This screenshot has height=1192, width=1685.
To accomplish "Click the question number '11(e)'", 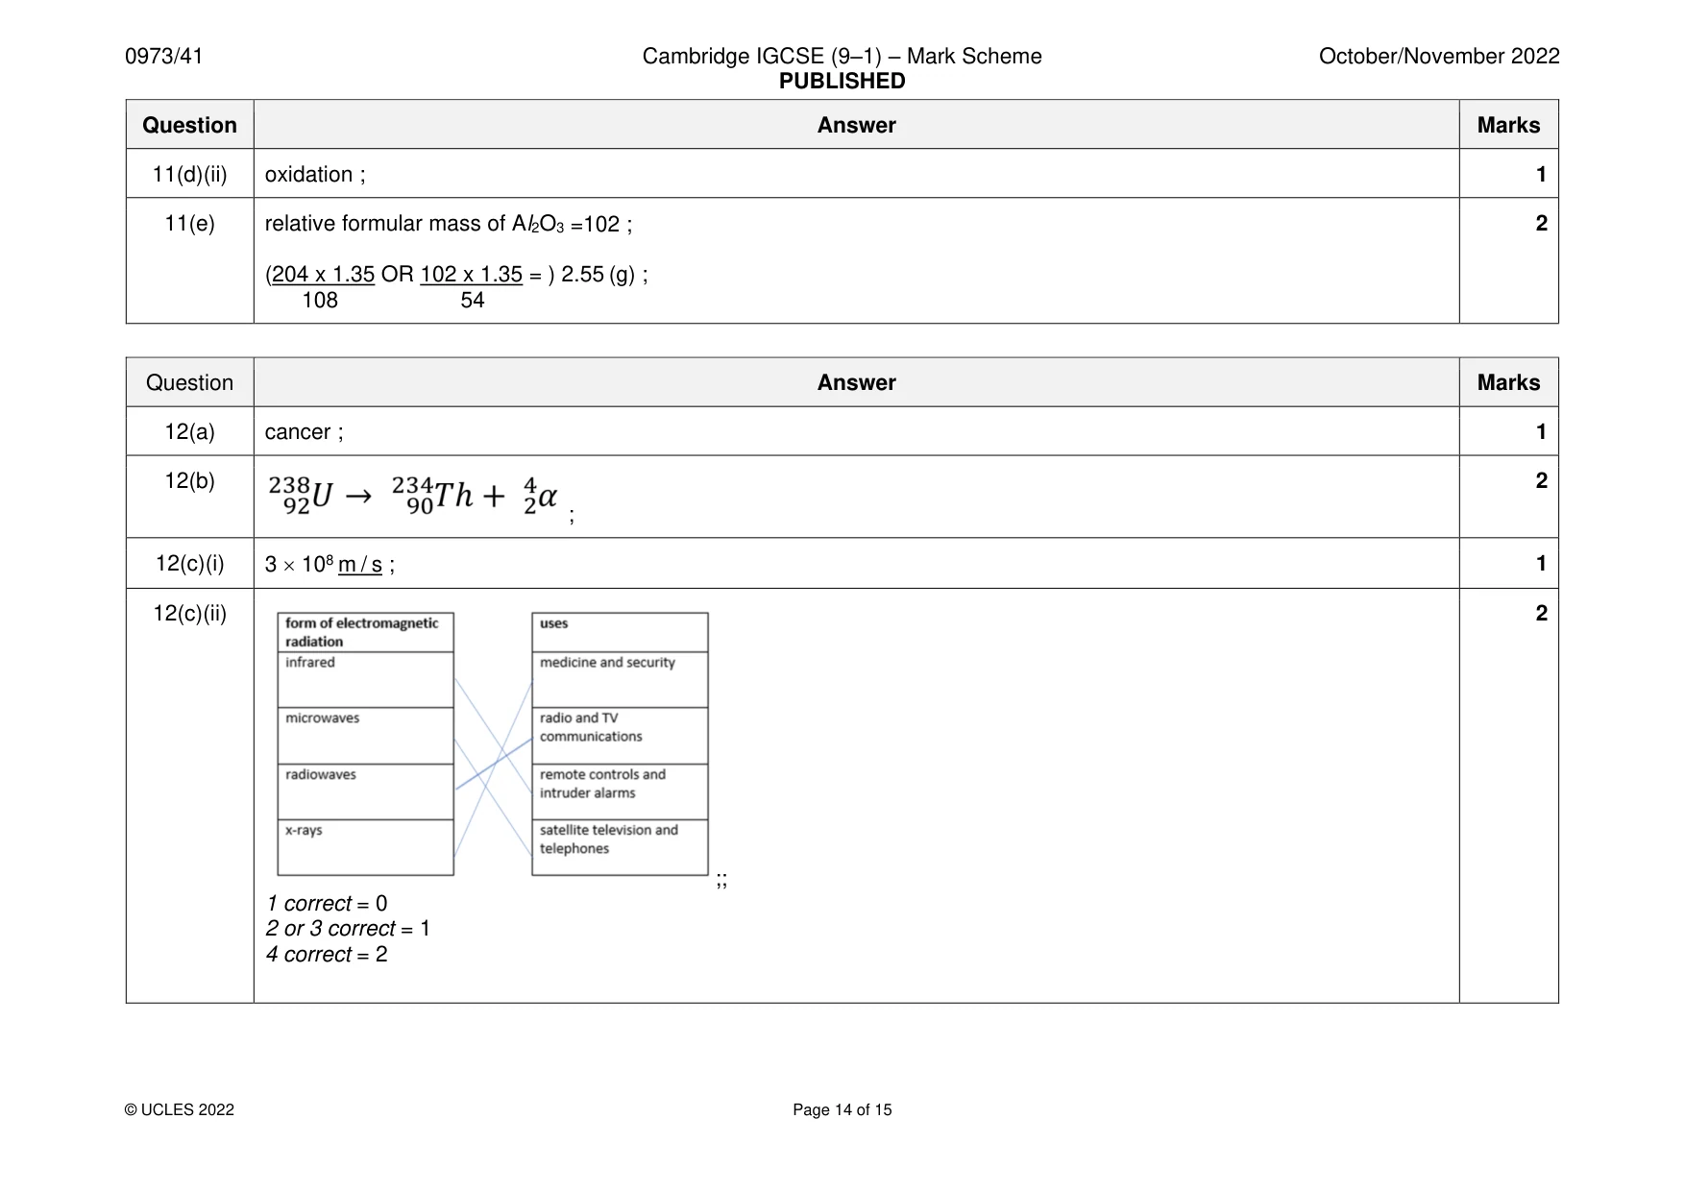I will pos(189,223).
